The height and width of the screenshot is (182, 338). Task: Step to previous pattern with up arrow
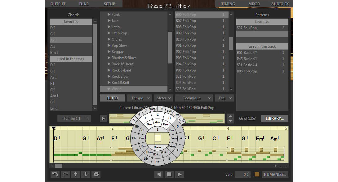pyautogui.click(x=230, y=116)
